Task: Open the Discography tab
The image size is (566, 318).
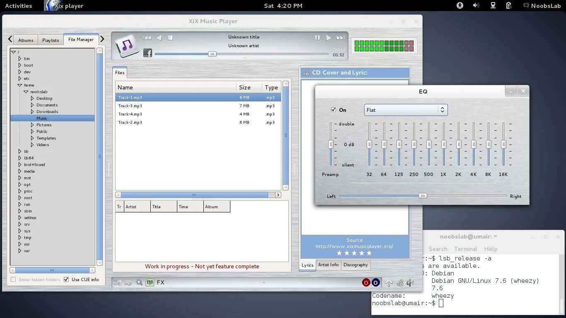Action: 356,265
